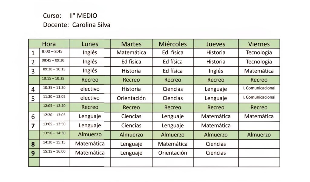
Task: Click row number 9 cell
Action: pyautogui.click(x=34, y=153)
